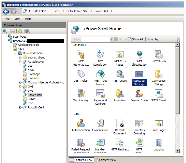This screenshot has height=163, width=186.
Task: Select Application Settings icon
Action: 139,78
